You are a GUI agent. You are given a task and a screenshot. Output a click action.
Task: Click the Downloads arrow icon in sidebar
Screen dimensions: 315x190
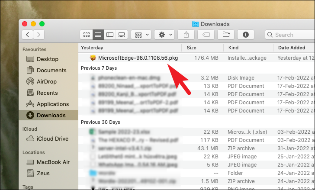30,115
